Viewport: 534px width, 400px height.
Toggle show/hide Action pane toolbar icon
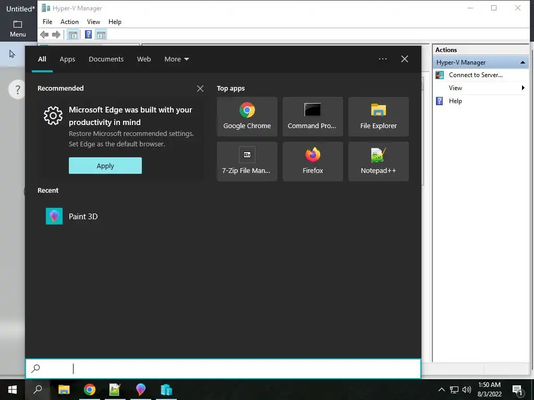point(101,34)
